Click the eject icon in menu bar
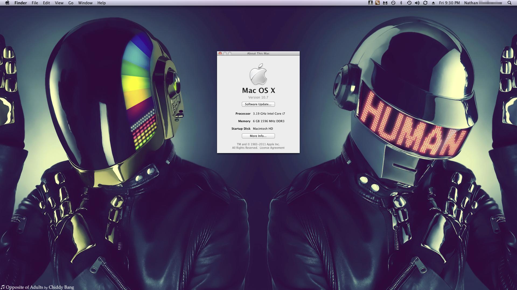The width and height of the screenshot is (517, 290). (433, 3)
